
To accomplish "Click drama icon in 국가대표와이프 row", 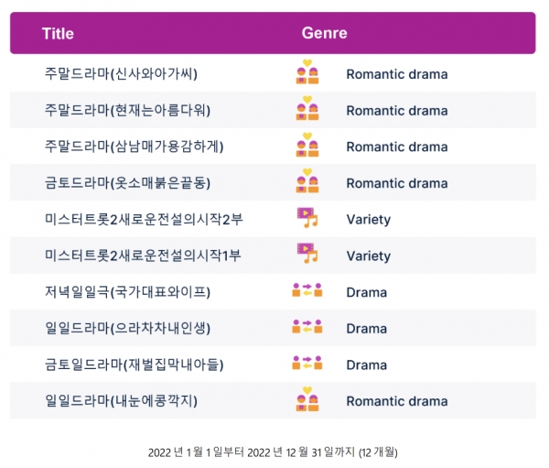I will [307, 290].
